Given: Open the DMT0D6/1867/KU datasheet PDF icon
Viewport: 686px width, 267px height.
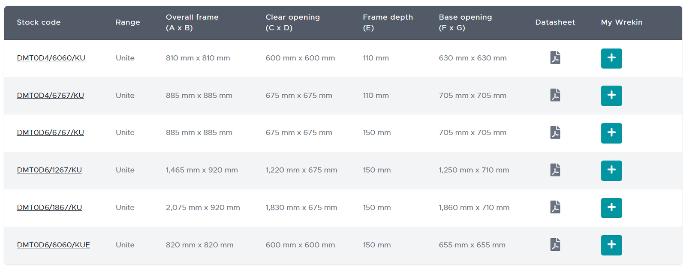Looking at the screenshot, I should pyautogui.click(x=555, y=207).
